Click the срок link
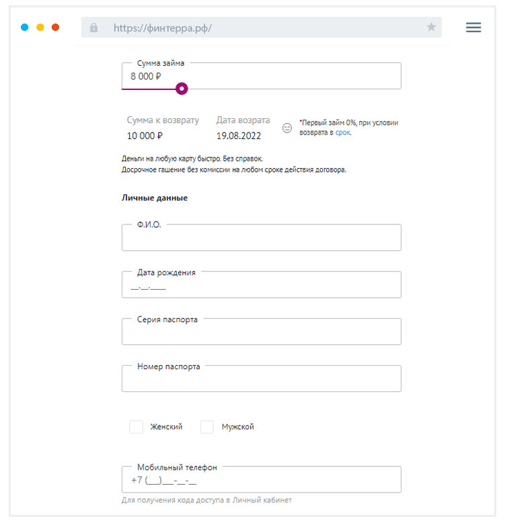The height and width of the screenshot is (529, 505). click(343, 133)
